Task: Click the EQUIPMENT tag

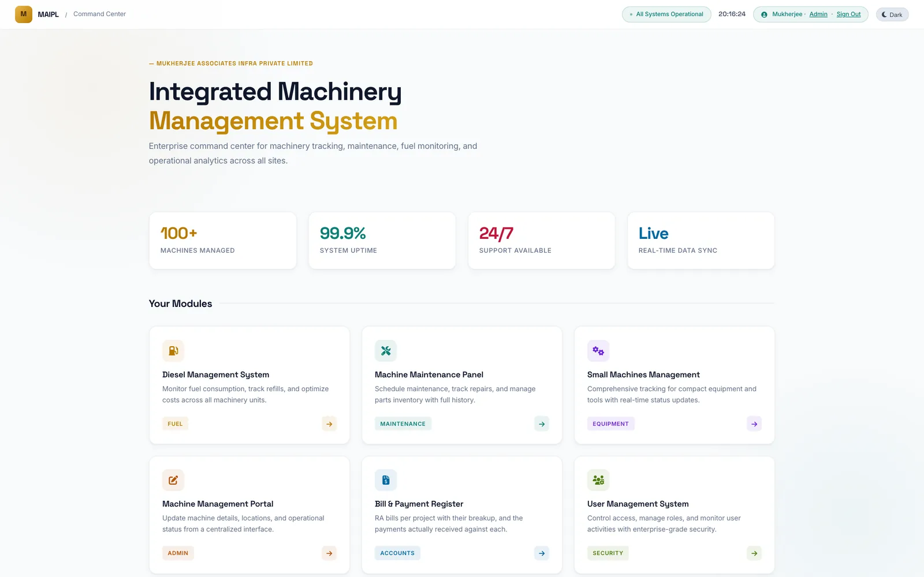Action: [610, 424]
